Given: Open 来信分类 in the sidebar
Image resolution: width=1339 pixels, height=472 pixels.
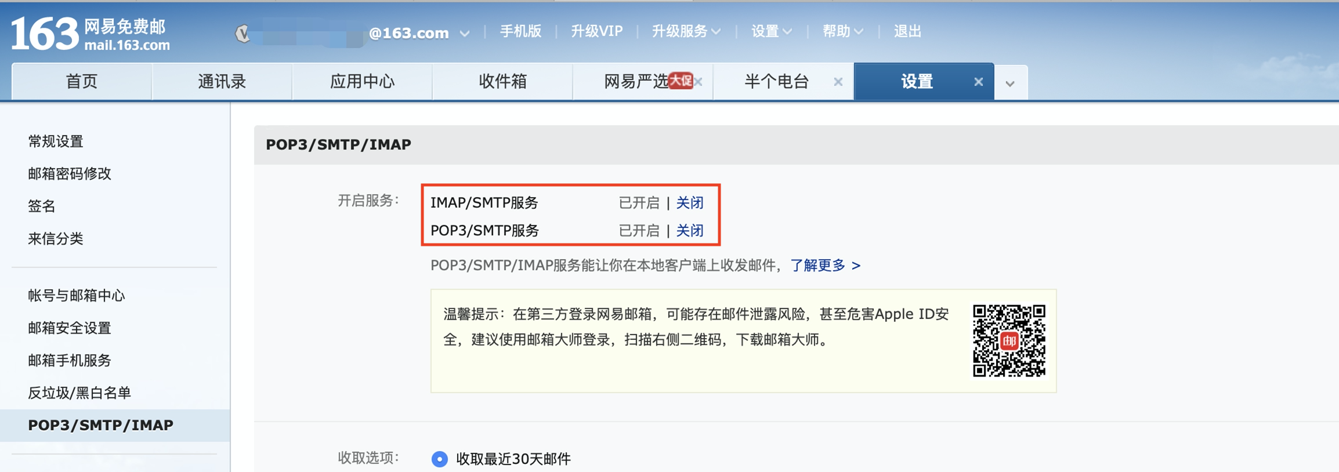Looking at the screenshot, I should (56, 239).
